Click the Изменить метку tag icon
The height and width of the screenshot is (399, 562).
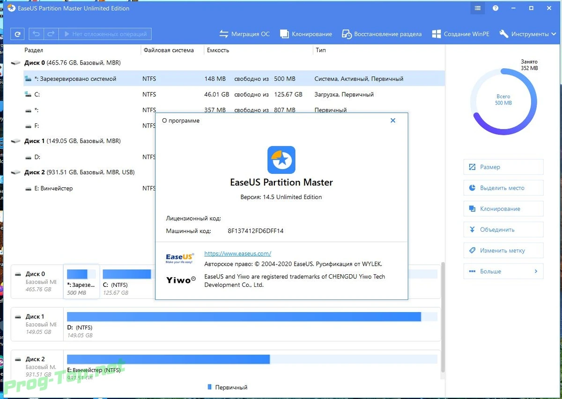click(472, 250)
